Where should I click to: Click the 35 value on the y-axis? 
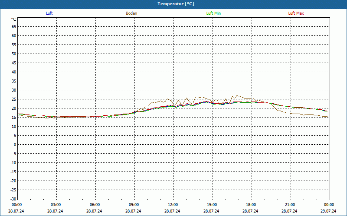(x=14, y=81)
